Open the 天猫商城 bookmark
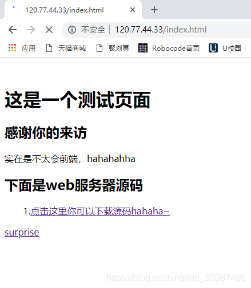Viewport: 251px width, 288px height. pos(66,48)
